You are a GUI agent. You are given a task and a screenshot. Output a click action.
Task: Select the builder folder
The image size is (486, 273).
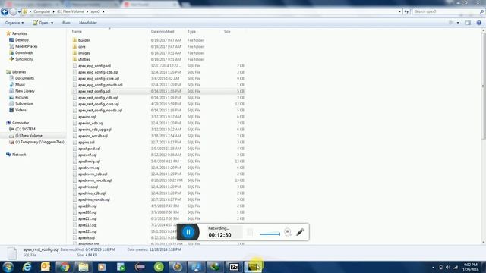84,40
